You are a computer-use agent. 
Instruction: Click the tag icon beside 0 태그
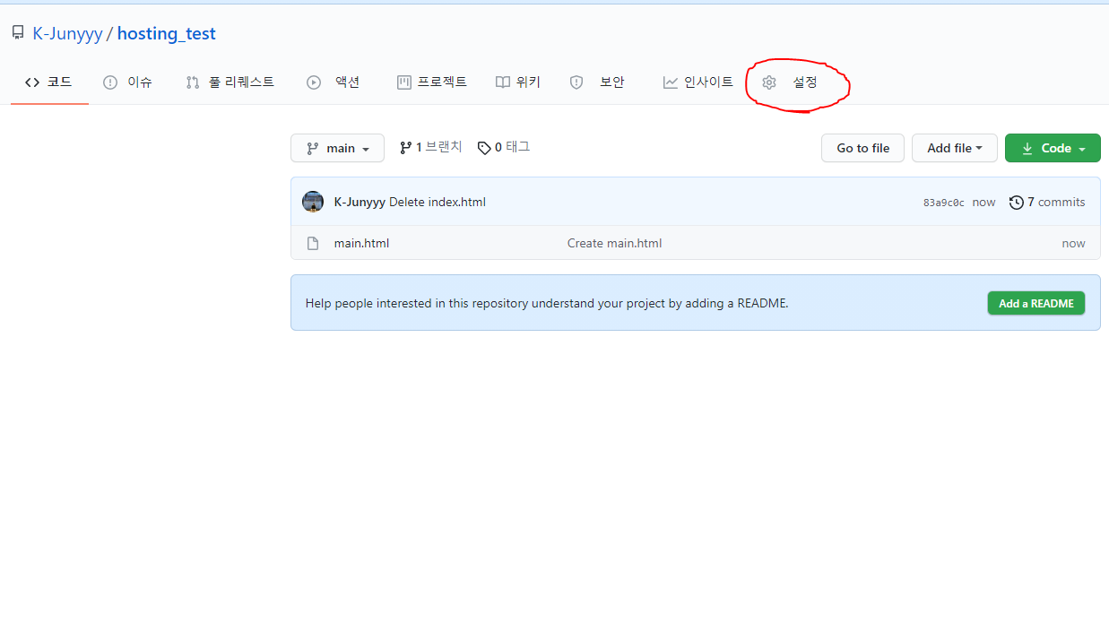[x=484, y=148]
